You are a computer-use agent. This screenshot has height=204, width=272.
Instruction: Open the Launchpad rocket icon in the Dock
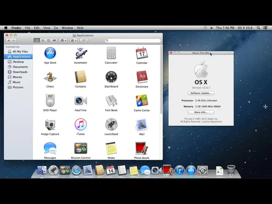[x=53, y=170]
